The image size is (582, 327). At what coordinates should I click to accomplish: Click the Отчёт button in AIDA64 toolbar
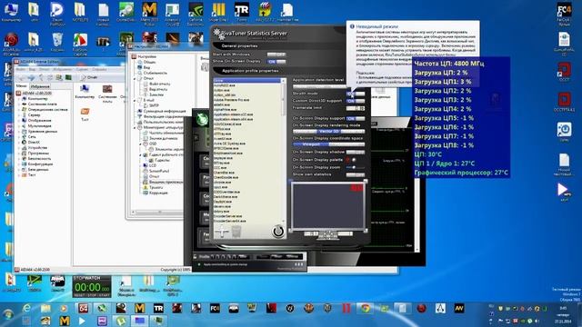(89, 77)
